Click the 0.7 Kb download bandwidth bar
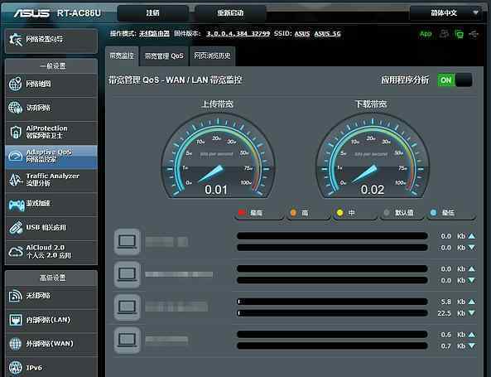 [333, 346]
